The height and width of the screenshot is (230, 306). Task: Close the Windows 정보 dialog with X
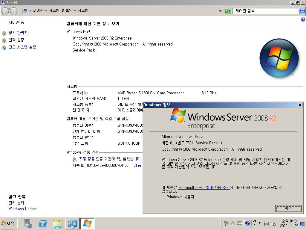point(300,105)
